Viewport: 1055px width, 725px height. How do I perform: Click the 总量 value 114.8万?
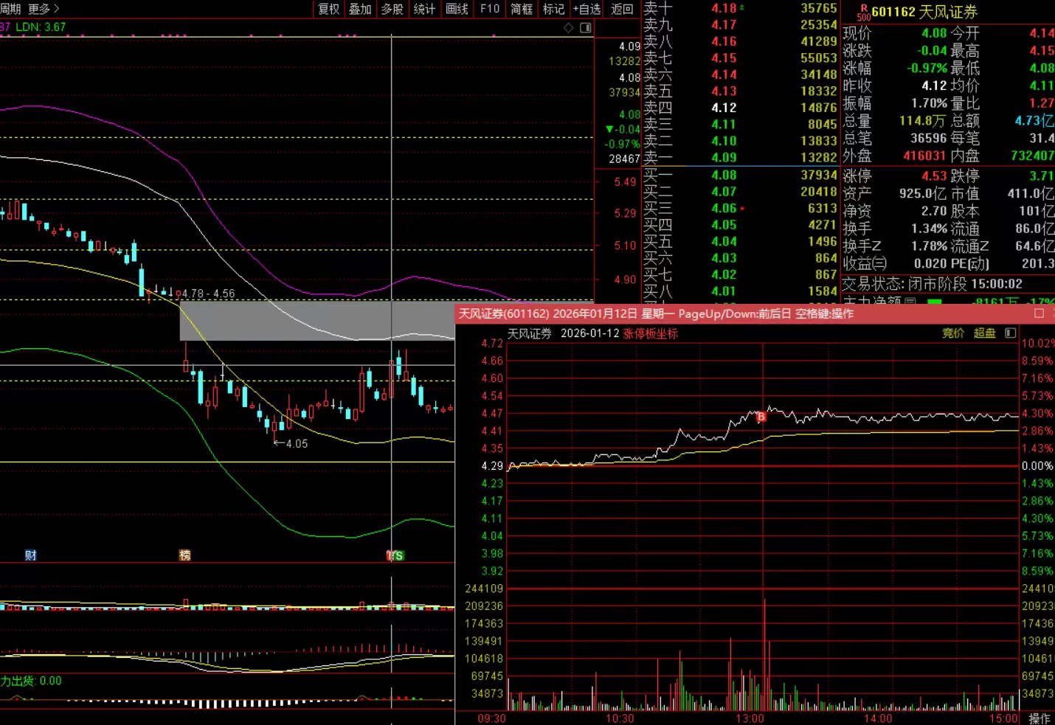pyautogui.click(x=922, y=120)
